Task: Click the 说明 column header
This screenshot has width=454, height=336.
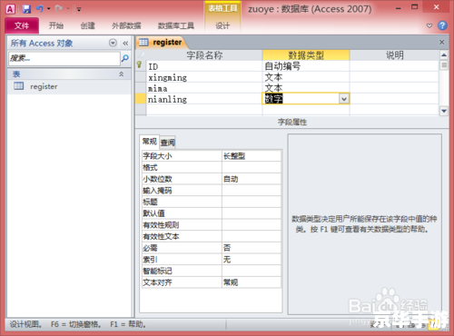Action: pos(394,55)
